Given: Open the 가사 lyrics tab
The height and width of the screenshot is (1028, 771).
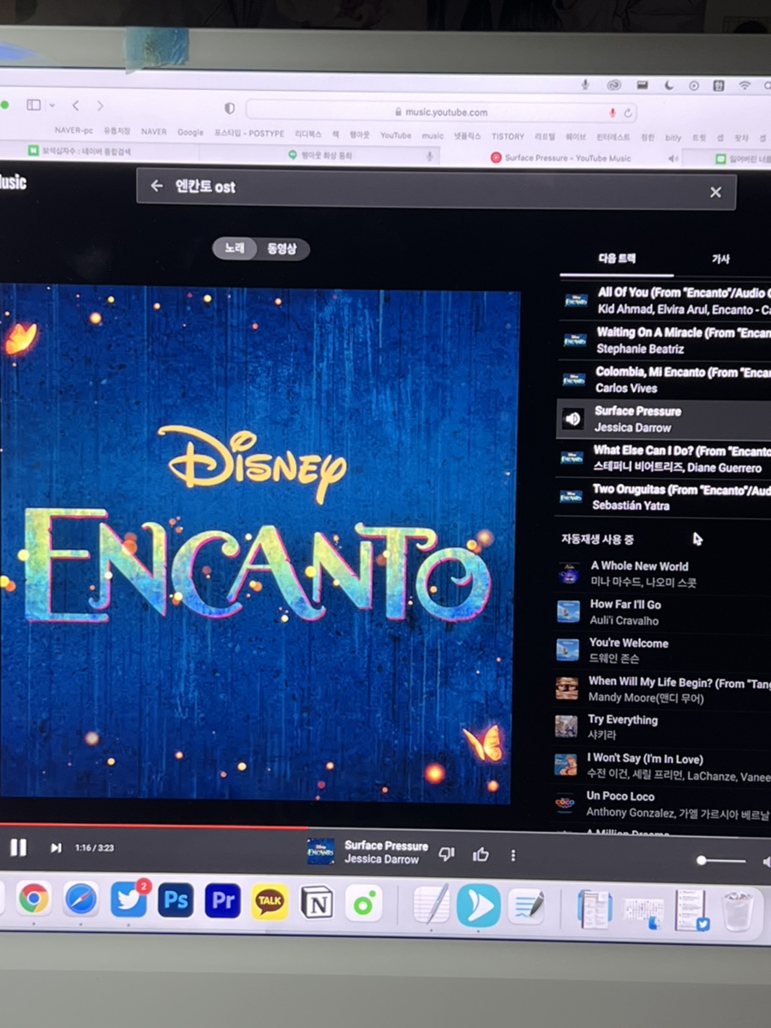Looking at the screenshot, I should coord(720,259).
